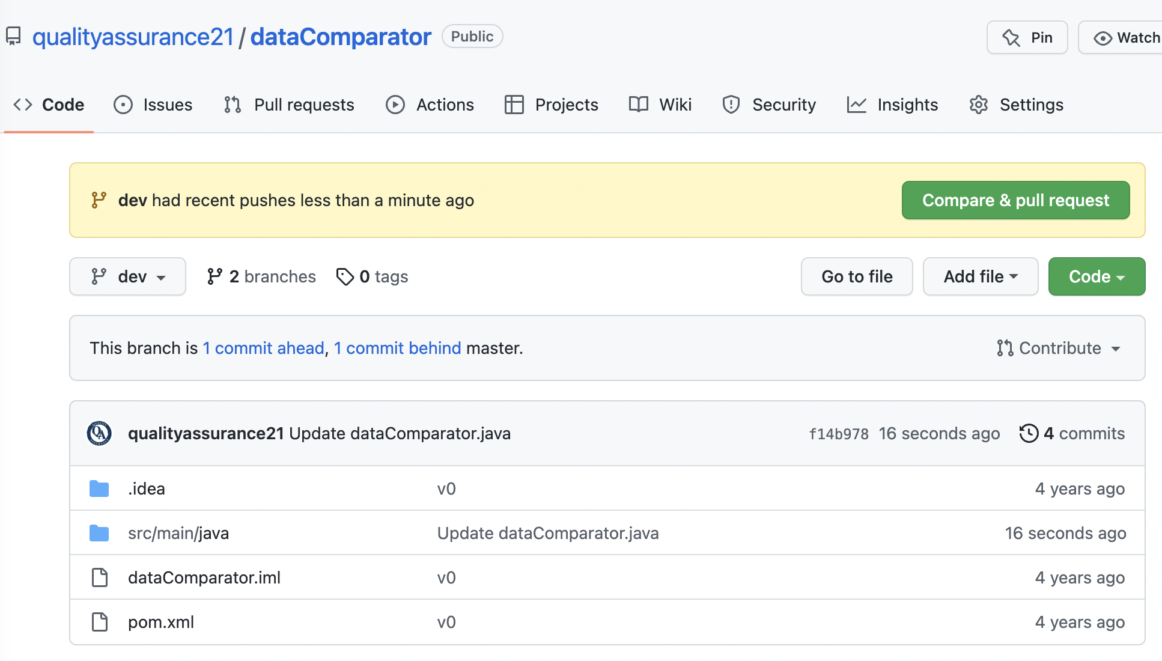Click the tags icon beside 0 tags

(x=345, y=276)
